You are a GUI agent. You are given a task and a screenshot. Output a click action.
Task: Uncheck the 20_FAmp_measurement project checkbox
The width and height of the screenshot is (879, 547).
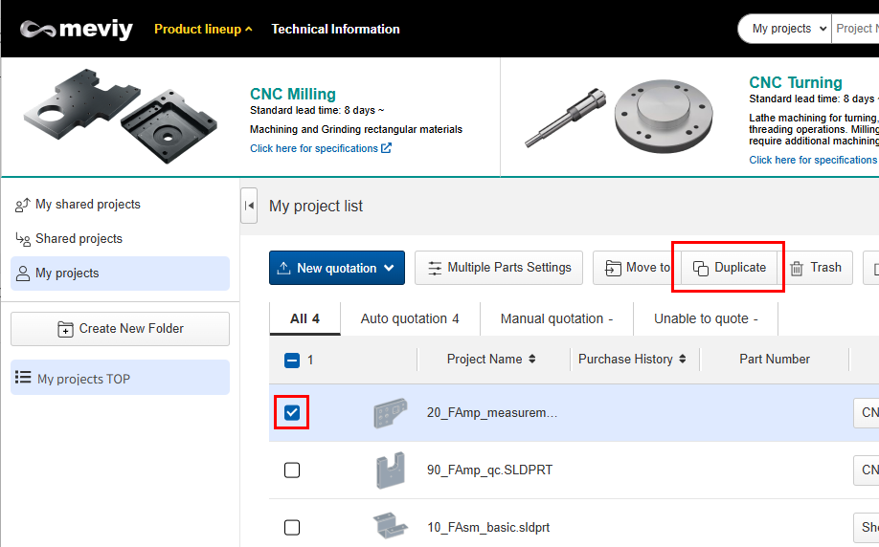pos(292,413)
